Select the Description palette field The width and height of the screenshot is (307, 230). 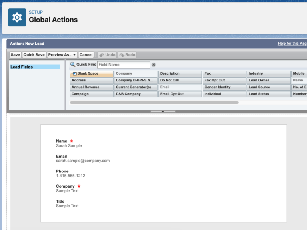180,73
